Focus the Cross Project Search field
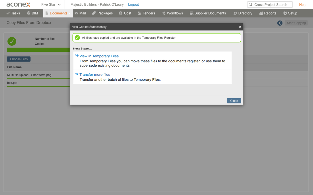Viewport: 313px width, 195px height. 270,5
